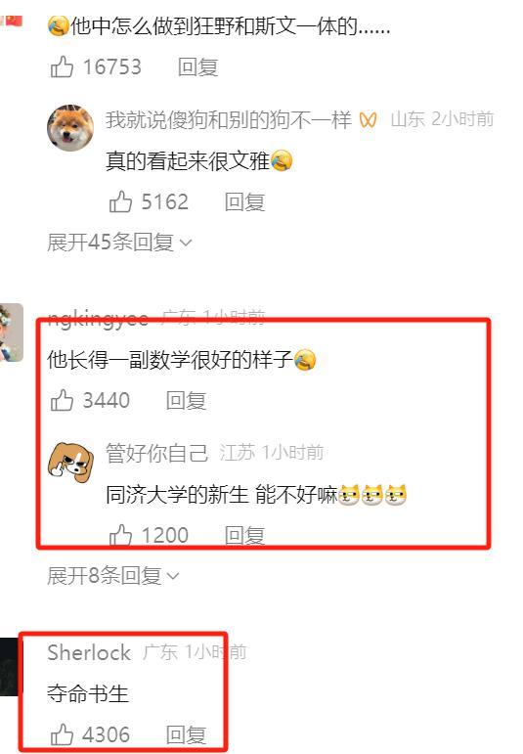This screenshot has width=523, height=754.
Task: Like the comment with 16753 likes
Action: pyautogui.click(x=62, y=67)
